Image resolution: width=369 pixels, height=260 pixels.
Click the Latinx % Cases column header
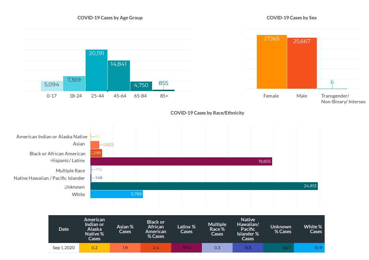[186, 229]
